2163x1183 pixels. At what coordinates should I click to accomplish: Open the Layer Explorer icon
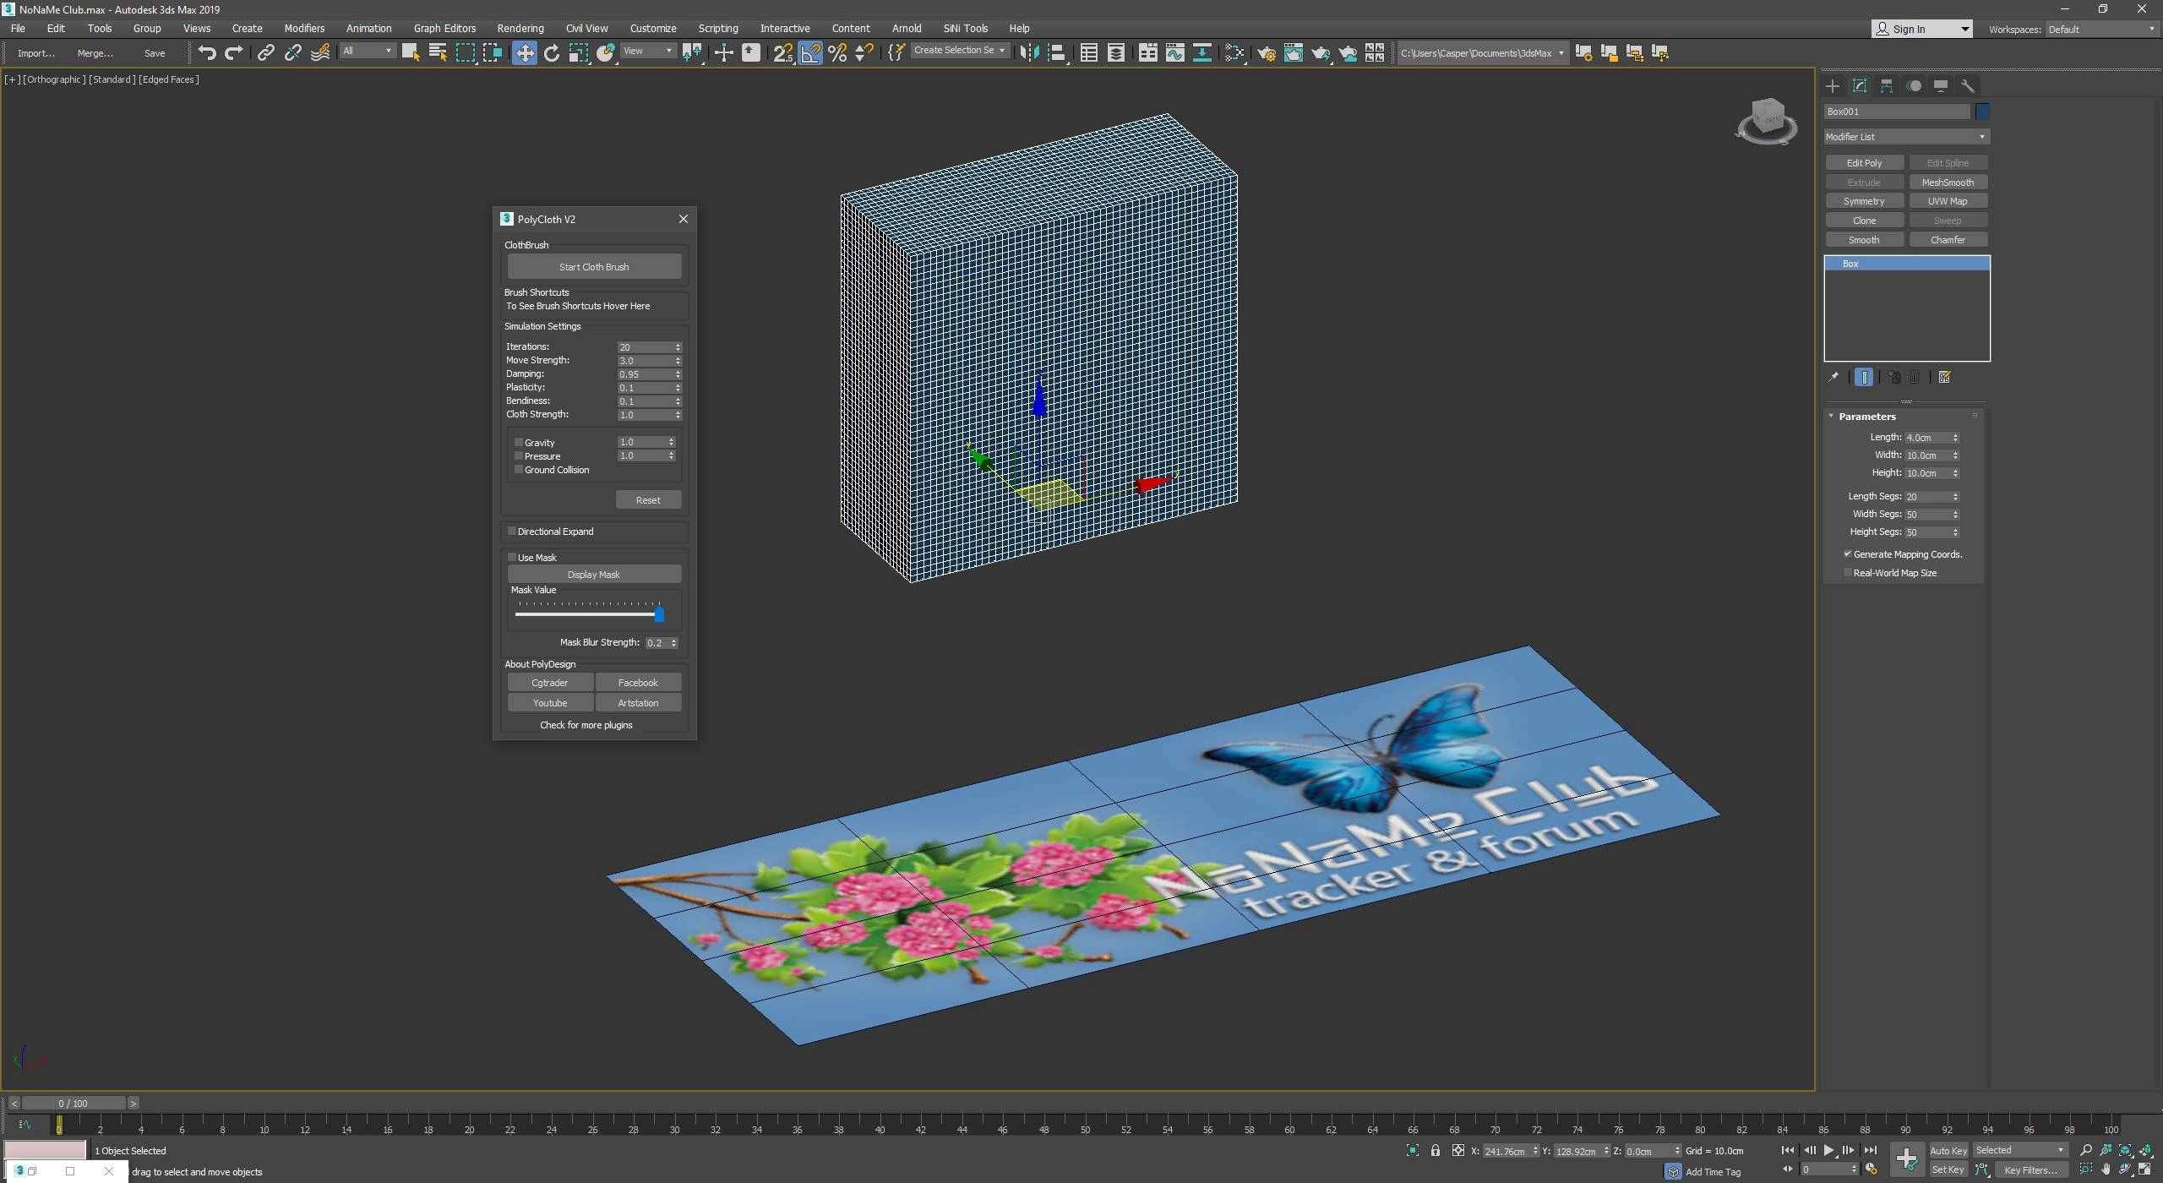point(1115,52)
